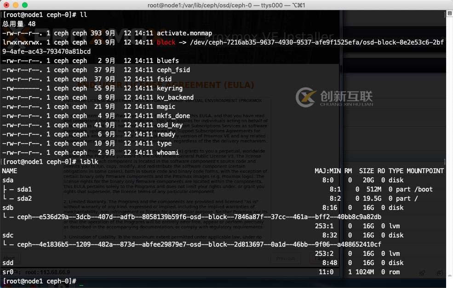
Task: Select the bluefs file name
Action: 167,61
